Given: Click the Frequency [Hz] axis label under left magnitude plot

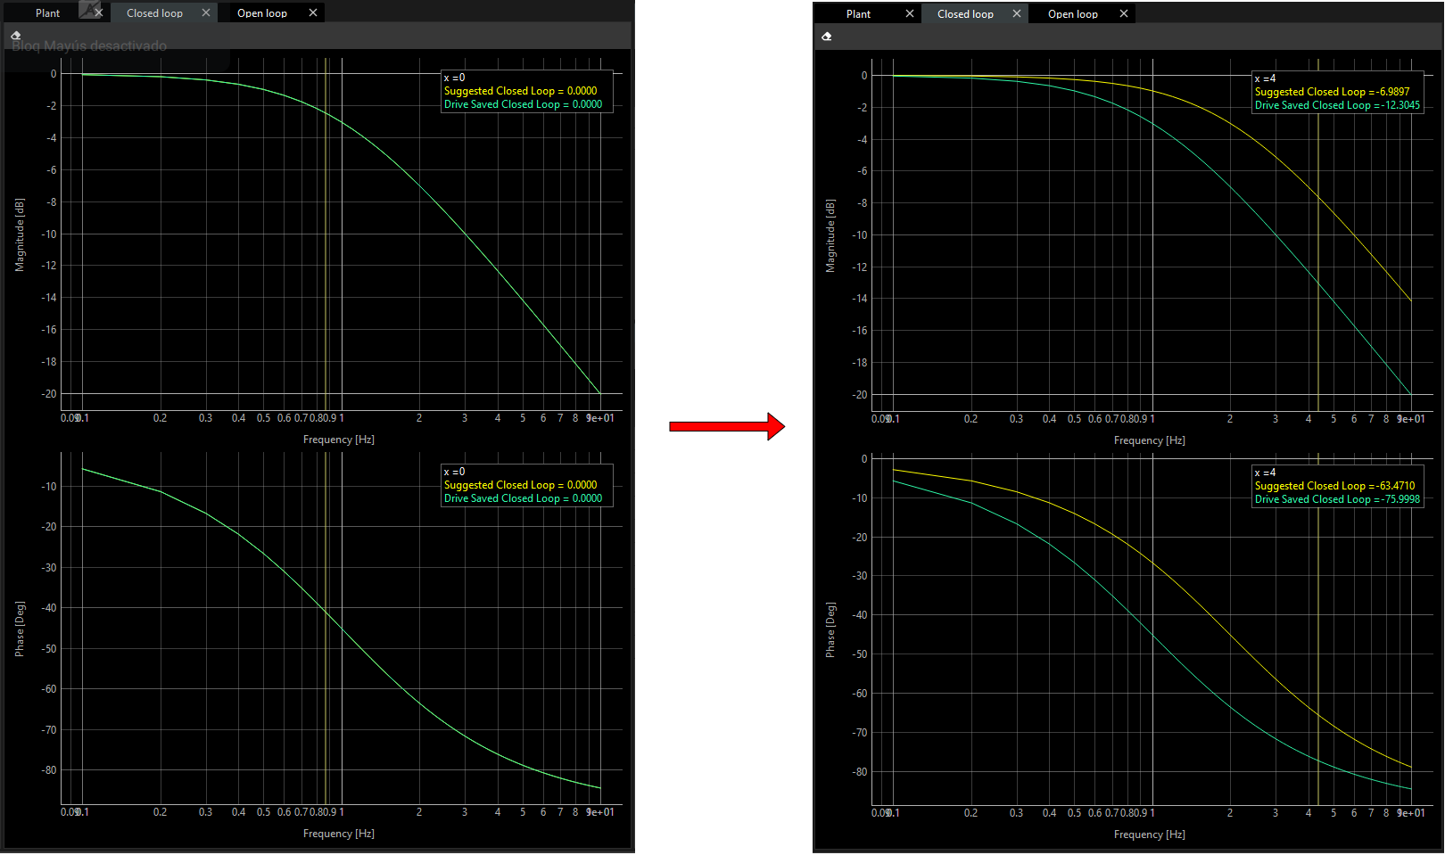Looking at the screenshot, I should tap(338, 439).
